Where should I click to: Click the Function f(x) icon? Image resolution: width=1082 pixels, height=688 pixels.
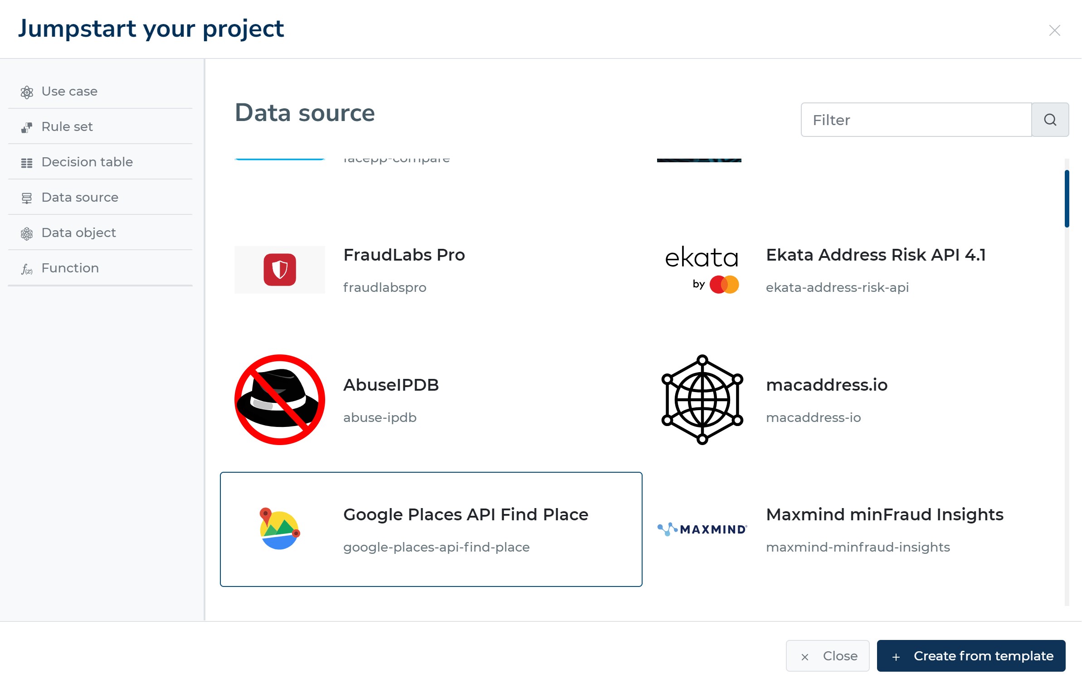click(27, 269)
